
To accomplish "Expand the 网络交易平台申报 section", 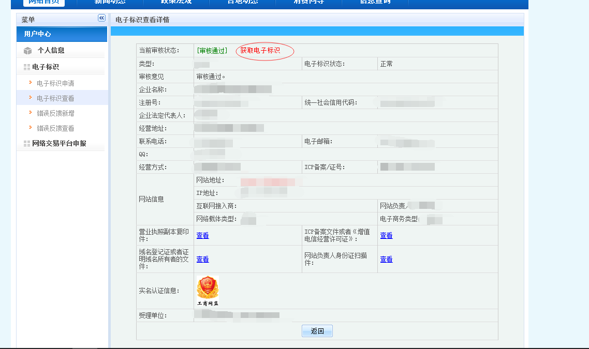I will 59,144.
